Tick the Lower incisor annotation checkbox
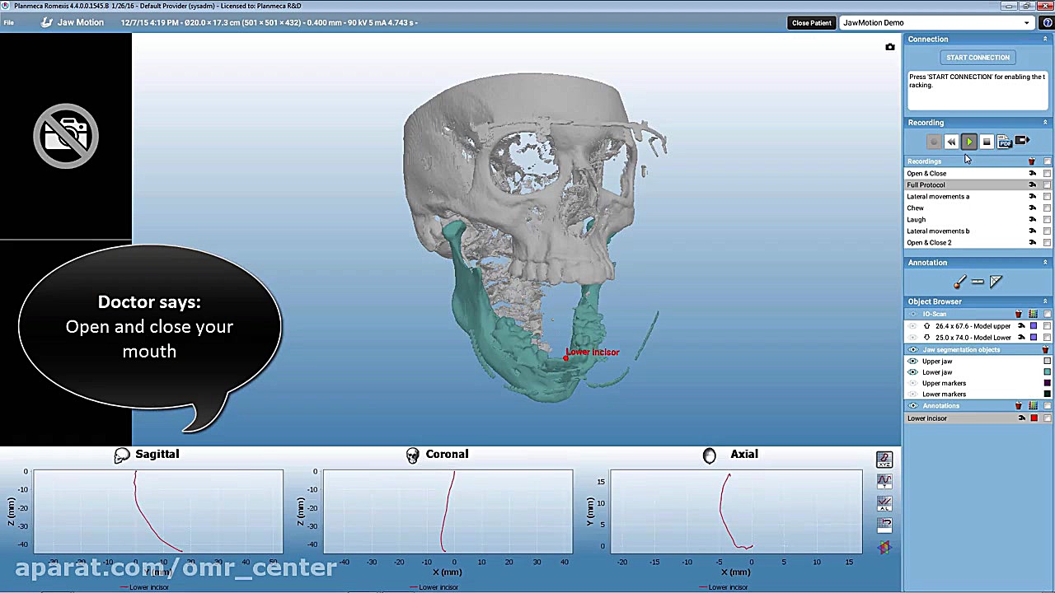The image size is (1055, 593). point(1047,418)
